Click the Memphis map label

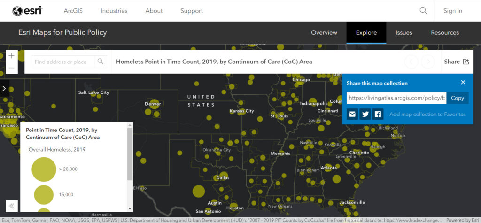pyautogui.click(x=280, y=154)
